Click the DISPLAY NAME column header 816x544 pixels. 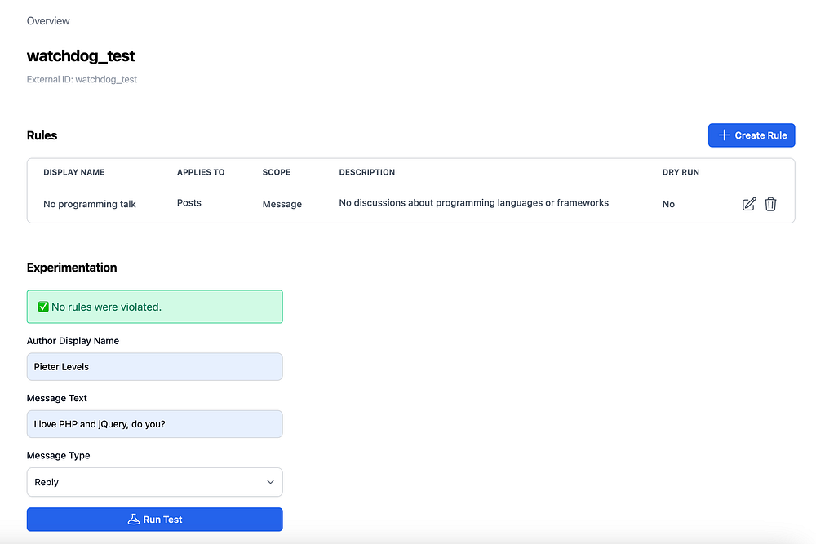click(x=74, y=172)
